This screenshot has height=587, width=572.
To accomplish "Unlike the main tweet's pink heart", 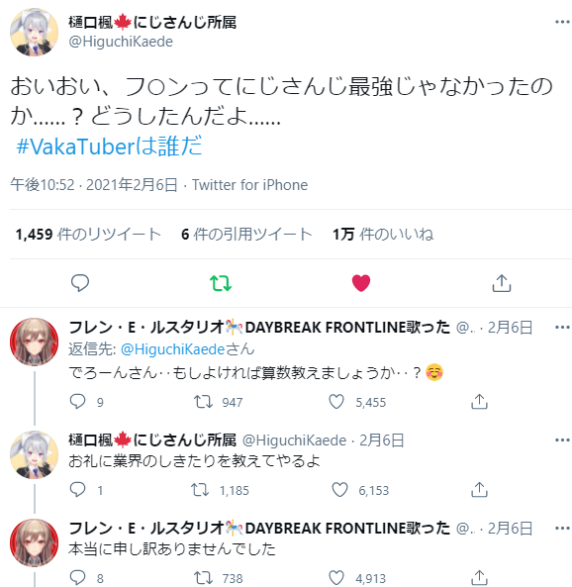I will (x=361, y=283).
